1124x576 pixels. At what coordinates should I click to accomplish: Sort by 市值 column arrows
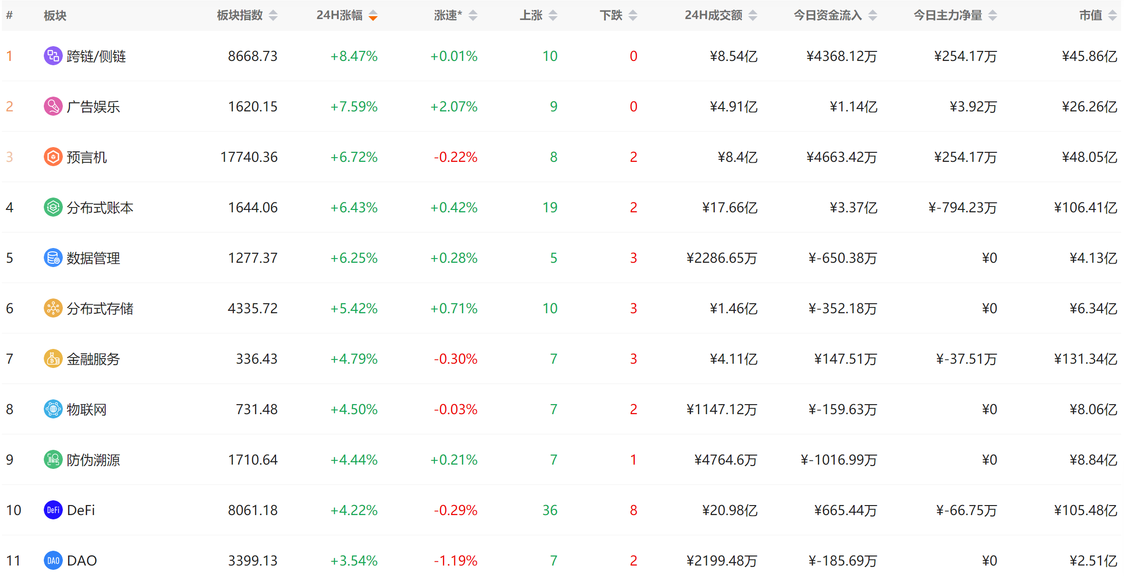coord(1112,16)
